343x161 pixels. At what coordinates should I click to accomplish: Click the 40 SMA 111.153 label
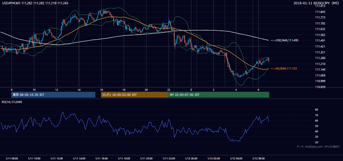click(x=284, y=69)
